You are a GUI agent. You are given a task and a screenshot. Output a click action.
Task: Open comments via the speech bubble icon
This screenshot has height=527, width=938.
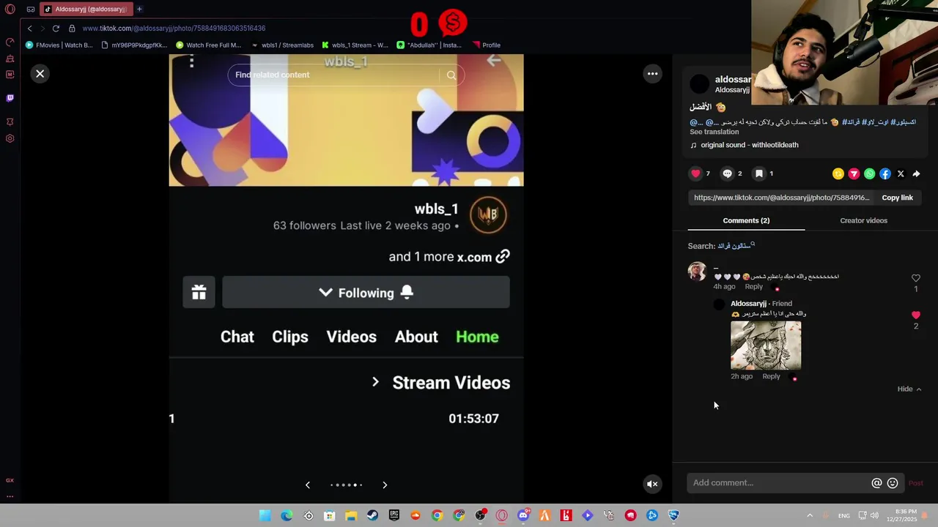coord(727,173)
